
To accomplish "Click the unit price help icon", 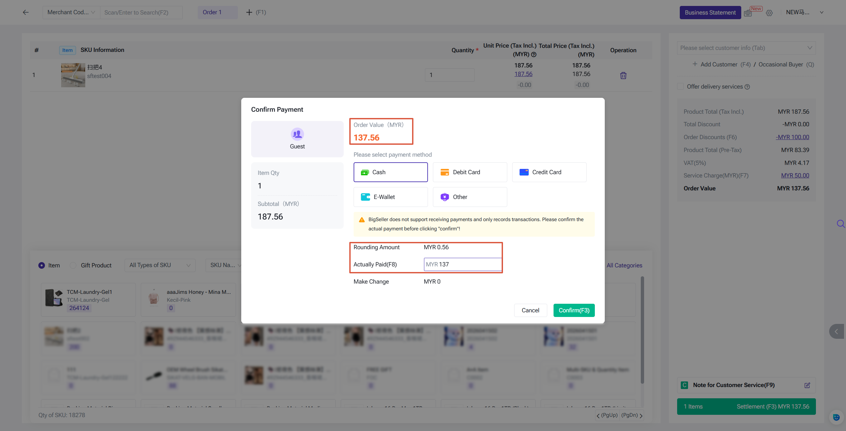I will [534, 55].
